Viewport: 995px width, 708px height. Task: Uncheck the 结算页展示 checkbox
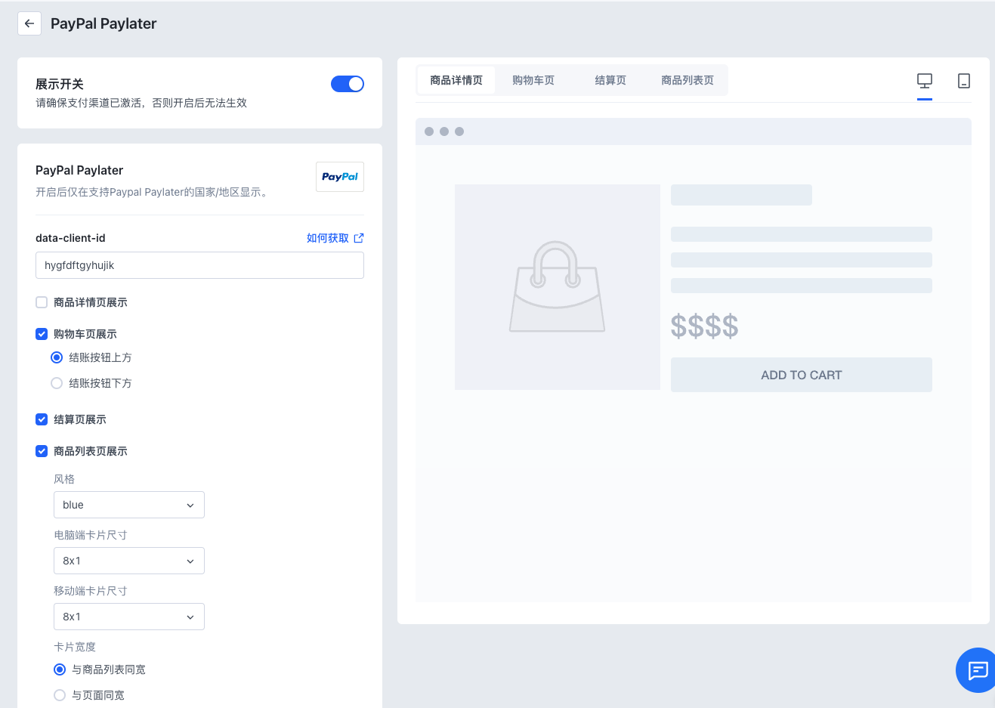(x=42, y=419)
